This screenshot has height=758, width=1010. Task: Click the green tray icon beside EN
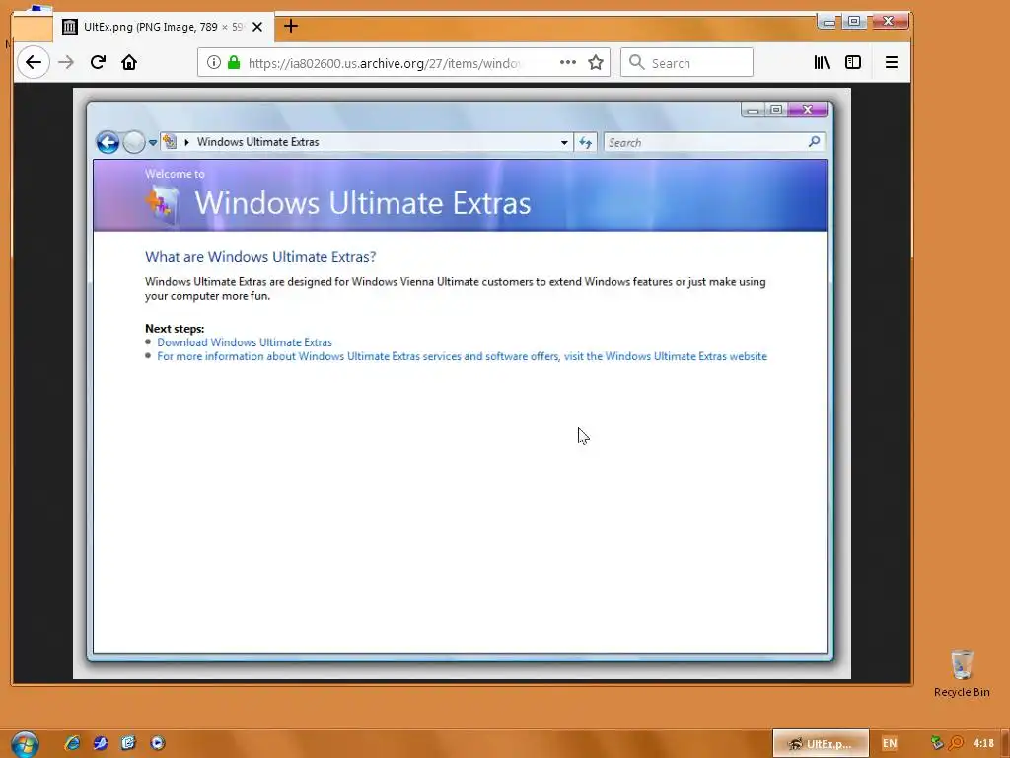click(937, 744)
